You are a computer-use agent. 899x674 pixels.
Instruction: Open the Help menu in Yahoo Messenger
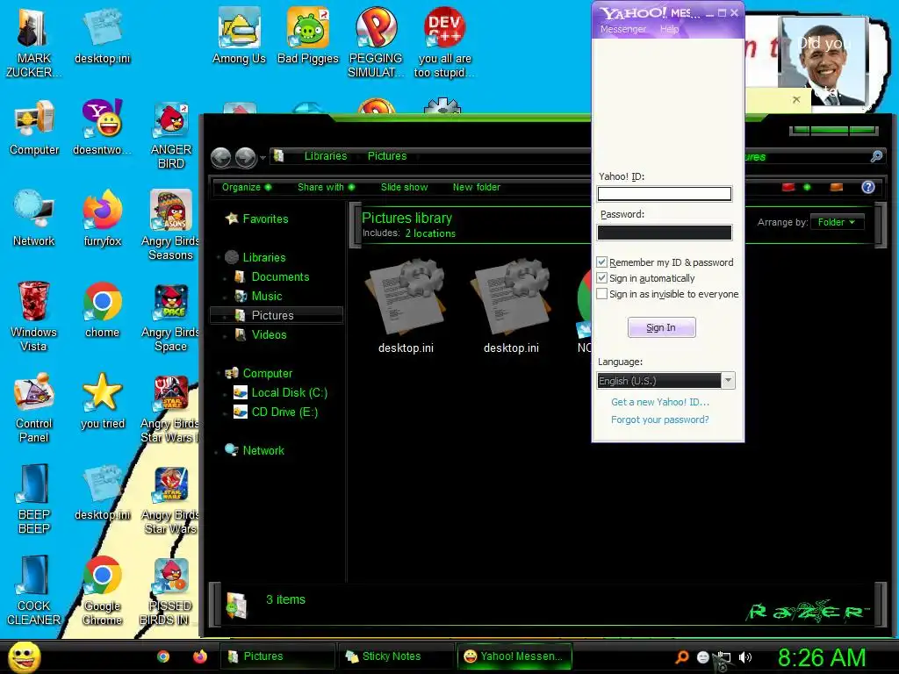[x=669, y=29]
